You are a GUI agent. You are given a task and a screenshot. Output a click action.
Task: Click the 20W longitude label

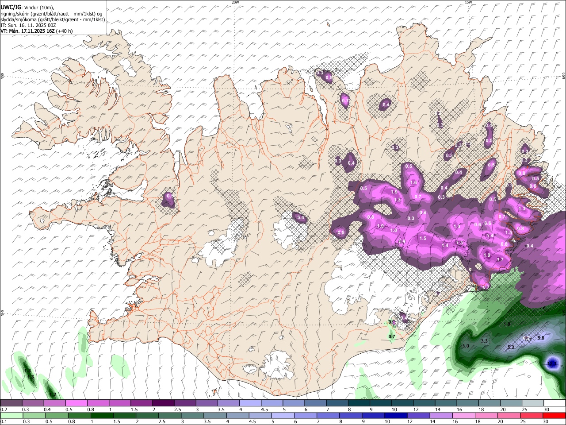[x=235, y=2]
